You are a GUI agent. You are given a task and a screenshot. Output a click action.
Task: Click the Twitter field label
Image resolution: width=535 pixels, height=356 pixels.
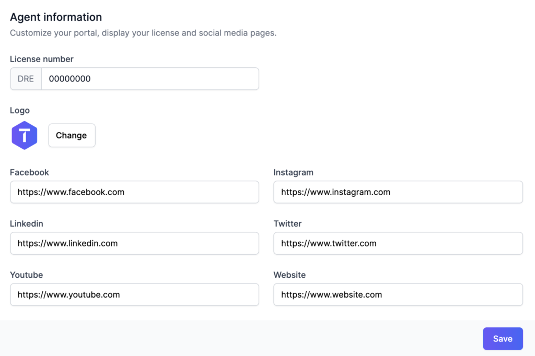coord(288,224)
